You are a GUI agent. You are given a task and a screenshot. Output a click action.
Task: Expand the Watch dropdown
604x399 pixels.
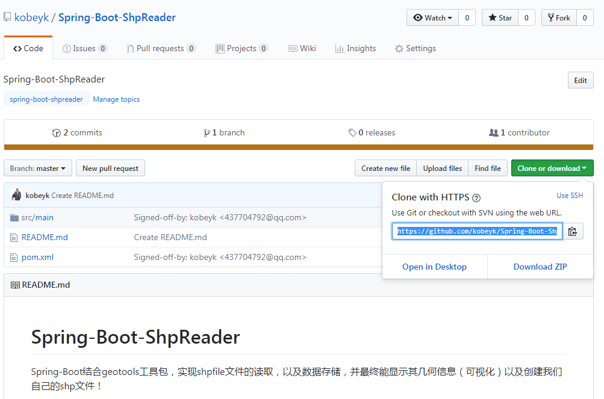[x=432, y=18]
